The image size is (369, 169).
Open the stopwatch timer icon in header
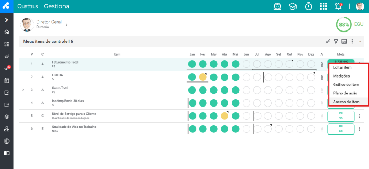click(308, 6)
